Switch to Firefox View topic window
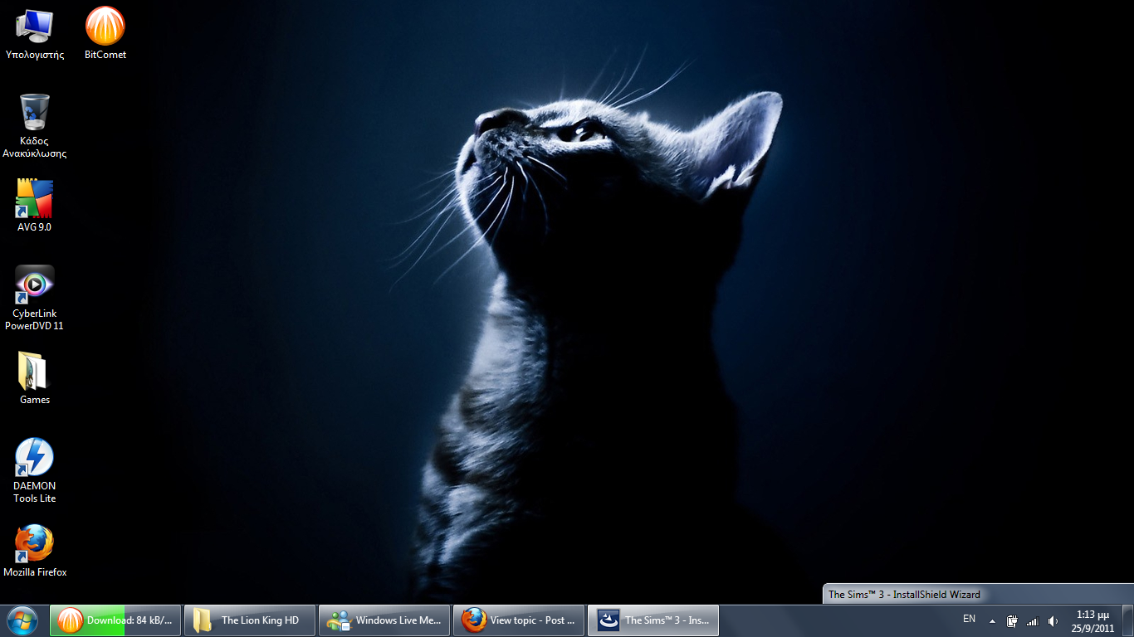This screenshot has height=637, width=1134. click(519, 620)
